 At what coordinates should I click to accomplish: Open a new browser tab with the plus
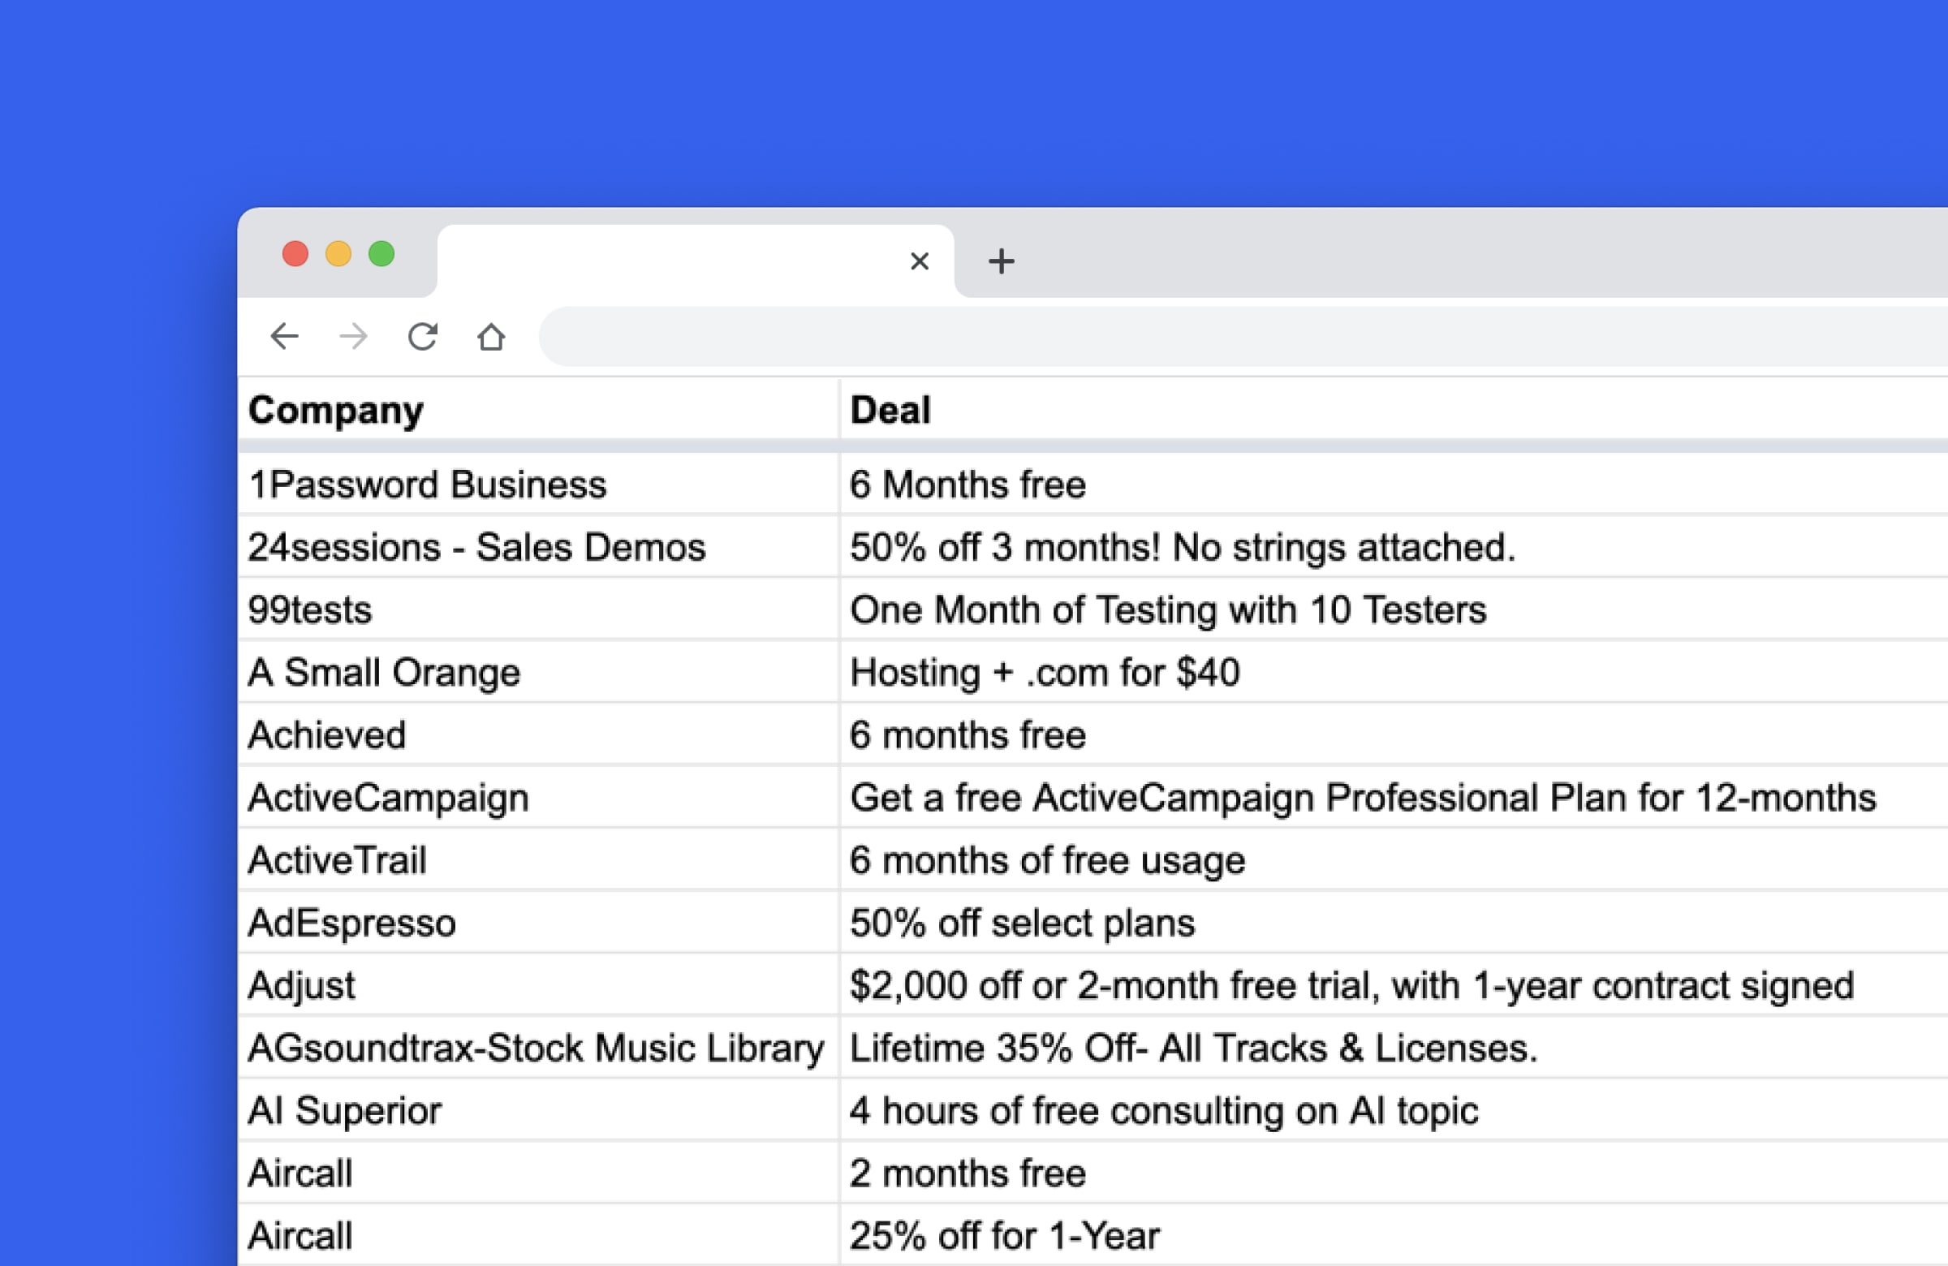(x=1000, y=261)
